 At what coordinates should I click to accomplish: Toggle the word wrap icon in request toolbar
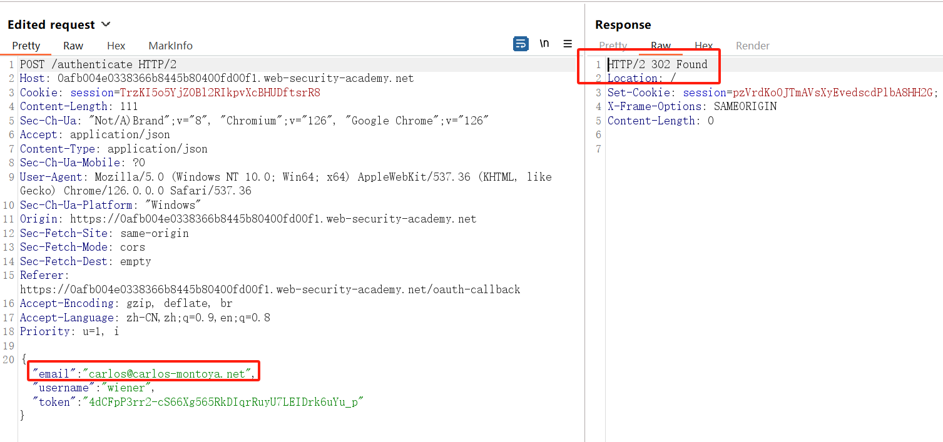(521, 44)
